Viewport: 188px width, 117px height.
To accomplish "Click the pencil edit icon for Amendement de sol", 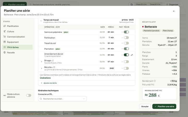I will (132, 55).
